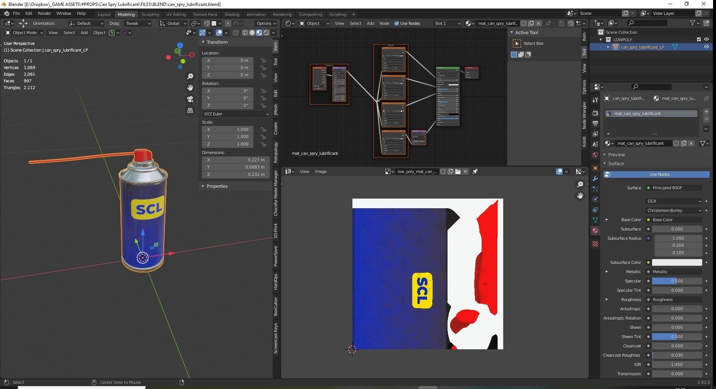This screenshot has width=716, height=389.
Task: Click the Principled BSDF surface button
Action: point(673,188)
